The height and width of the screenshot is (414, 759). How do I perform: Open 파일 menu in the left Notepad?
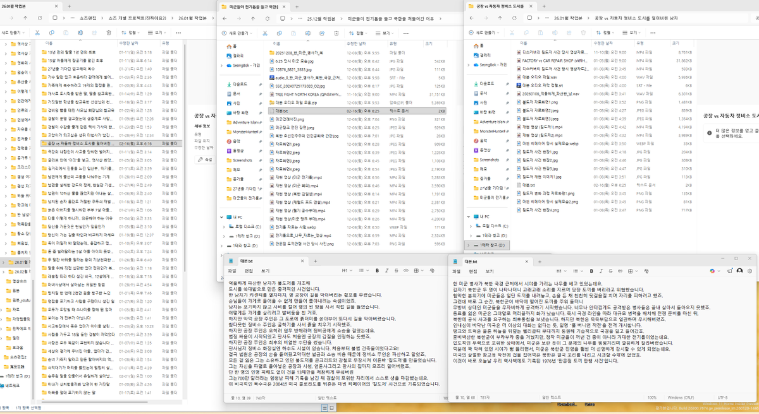click(232, 270)
